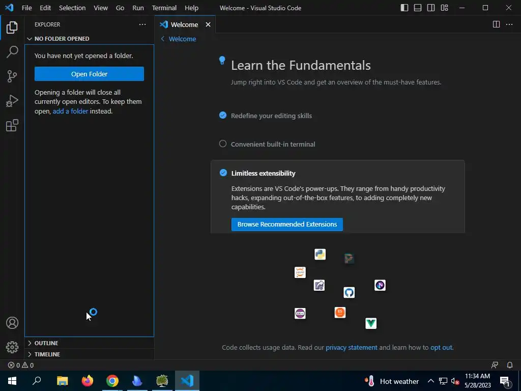Click the Jupyter extension icon
The image size is (521, 391).
tap(300, 272)
